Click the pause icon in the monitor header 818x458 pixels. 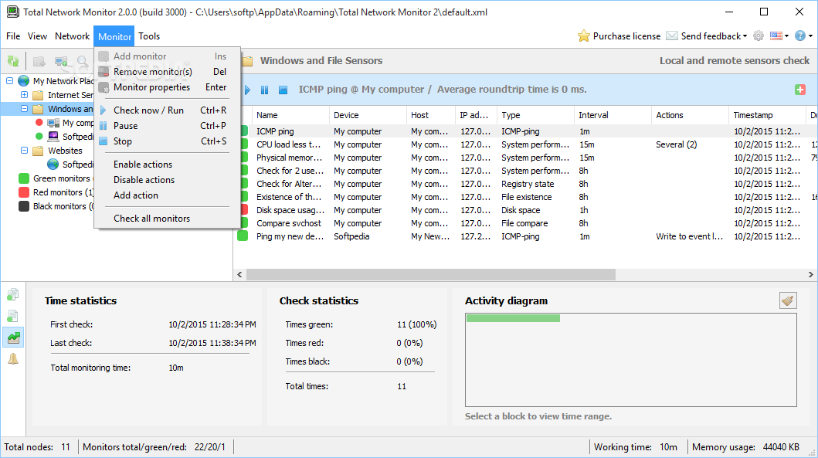[x=264, y=90]
